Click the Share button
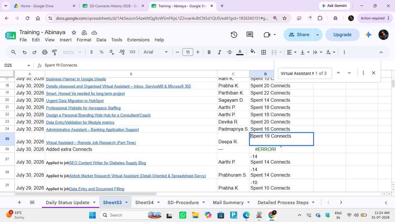 tap(299, 35)
